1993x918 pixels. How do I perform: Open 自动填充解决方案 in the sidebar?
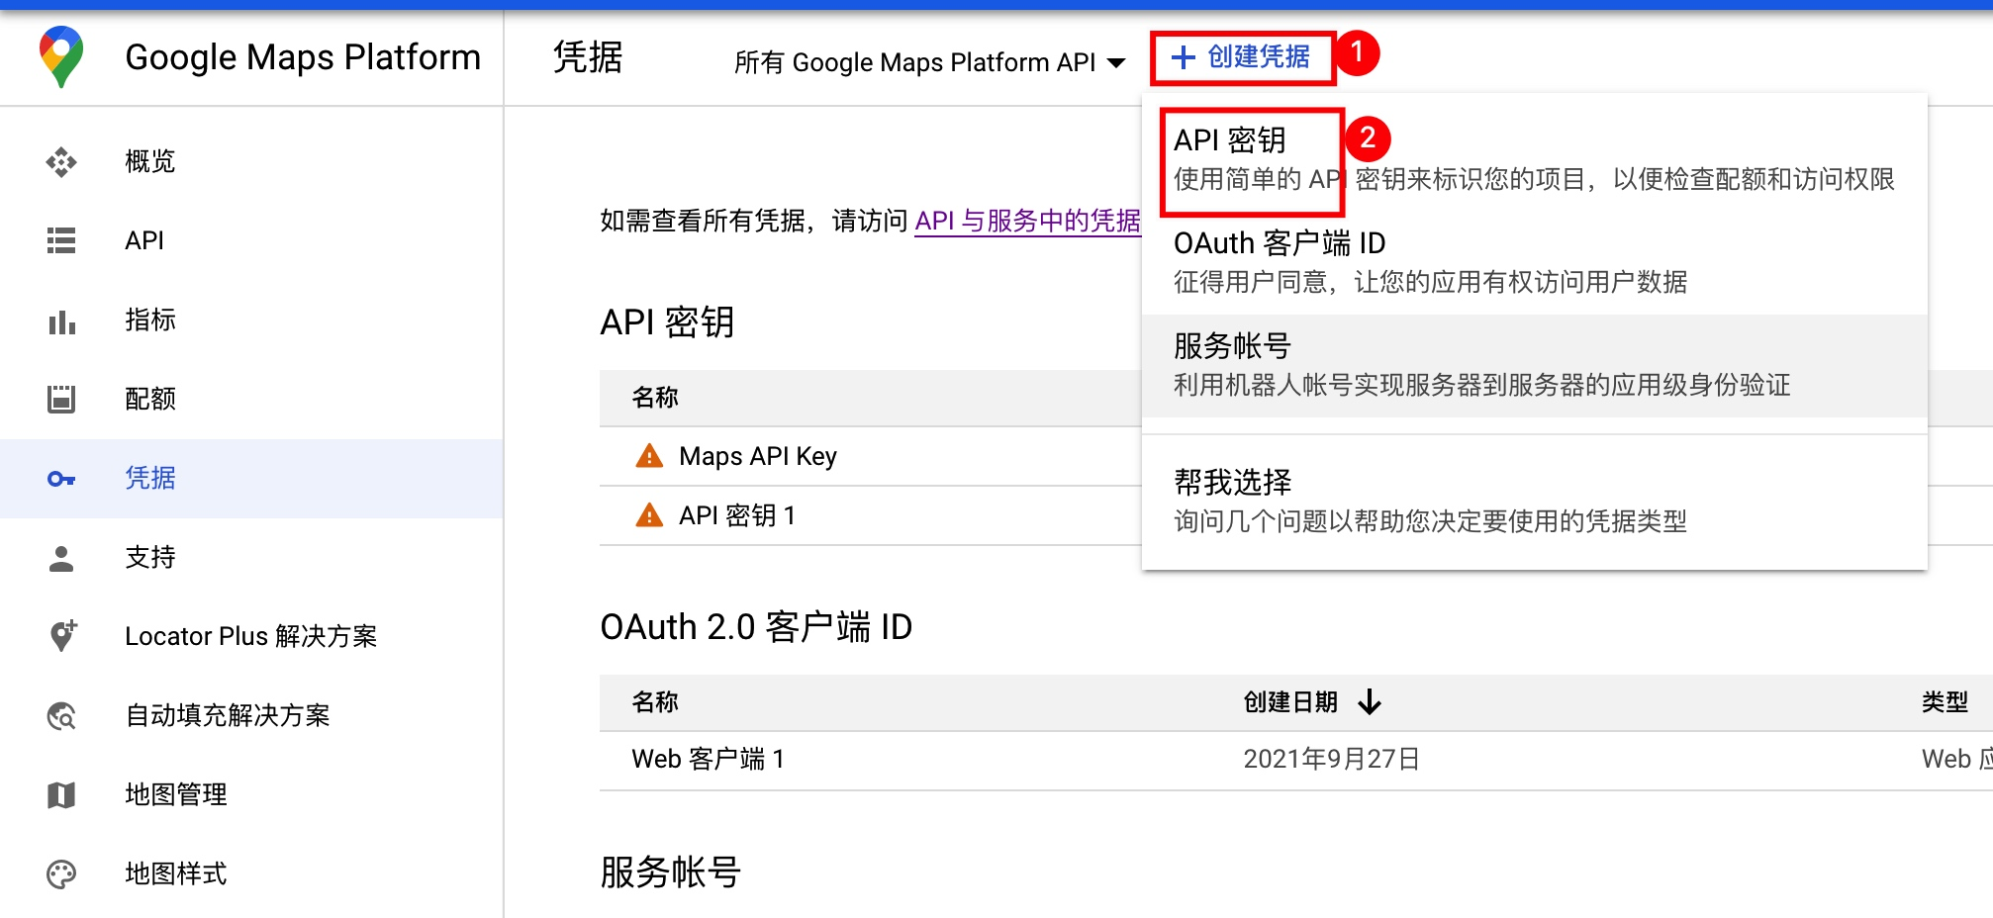click(x=251, y=715)
